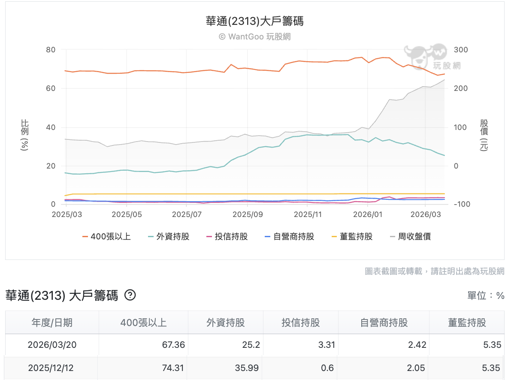Click the chart title 華通(2313)大戶籌碼
This screenshot has width=508, height=380.
[x=255, y=21]
